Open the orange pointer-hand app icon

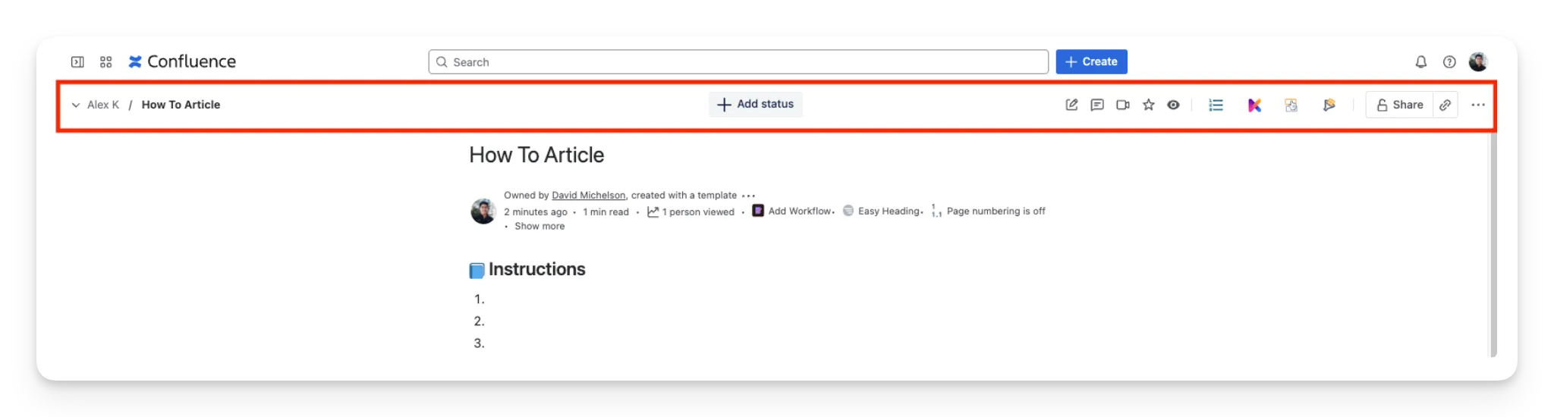pos(1291,105)
